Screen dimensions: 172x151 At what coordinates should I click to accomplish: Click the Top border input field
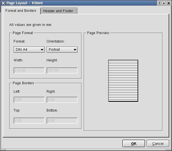[29, 121]
